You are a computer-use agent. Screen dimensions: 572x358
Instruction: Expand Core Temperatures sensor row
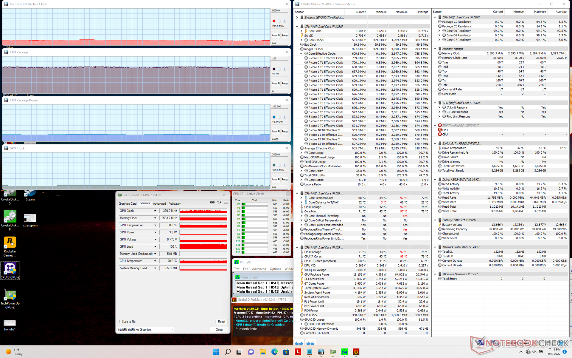point(301,198)
